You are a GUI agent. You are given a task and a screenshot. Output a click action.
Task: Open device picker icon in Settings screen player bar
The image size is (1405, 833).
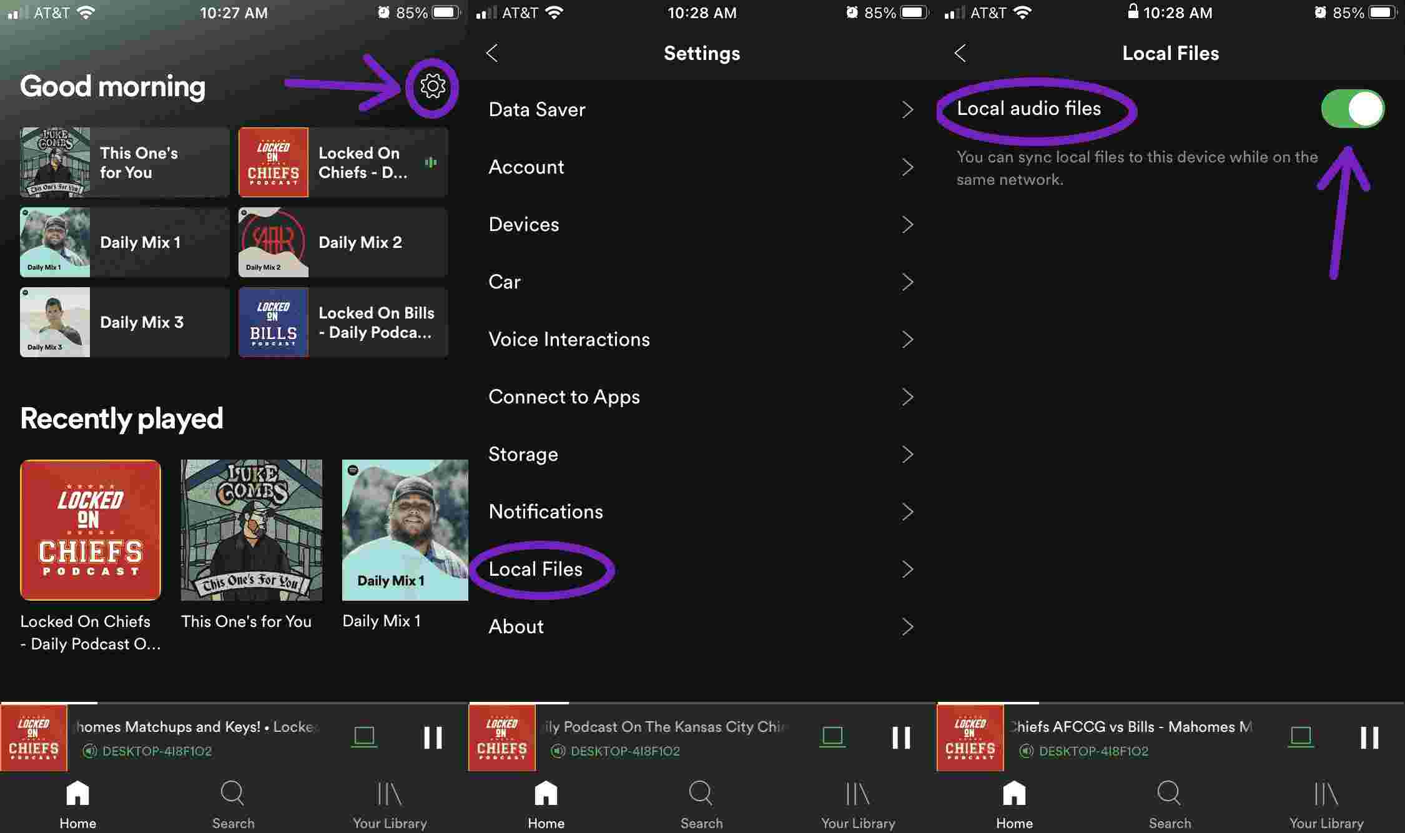pyautogui.click(x=832, y=737)
